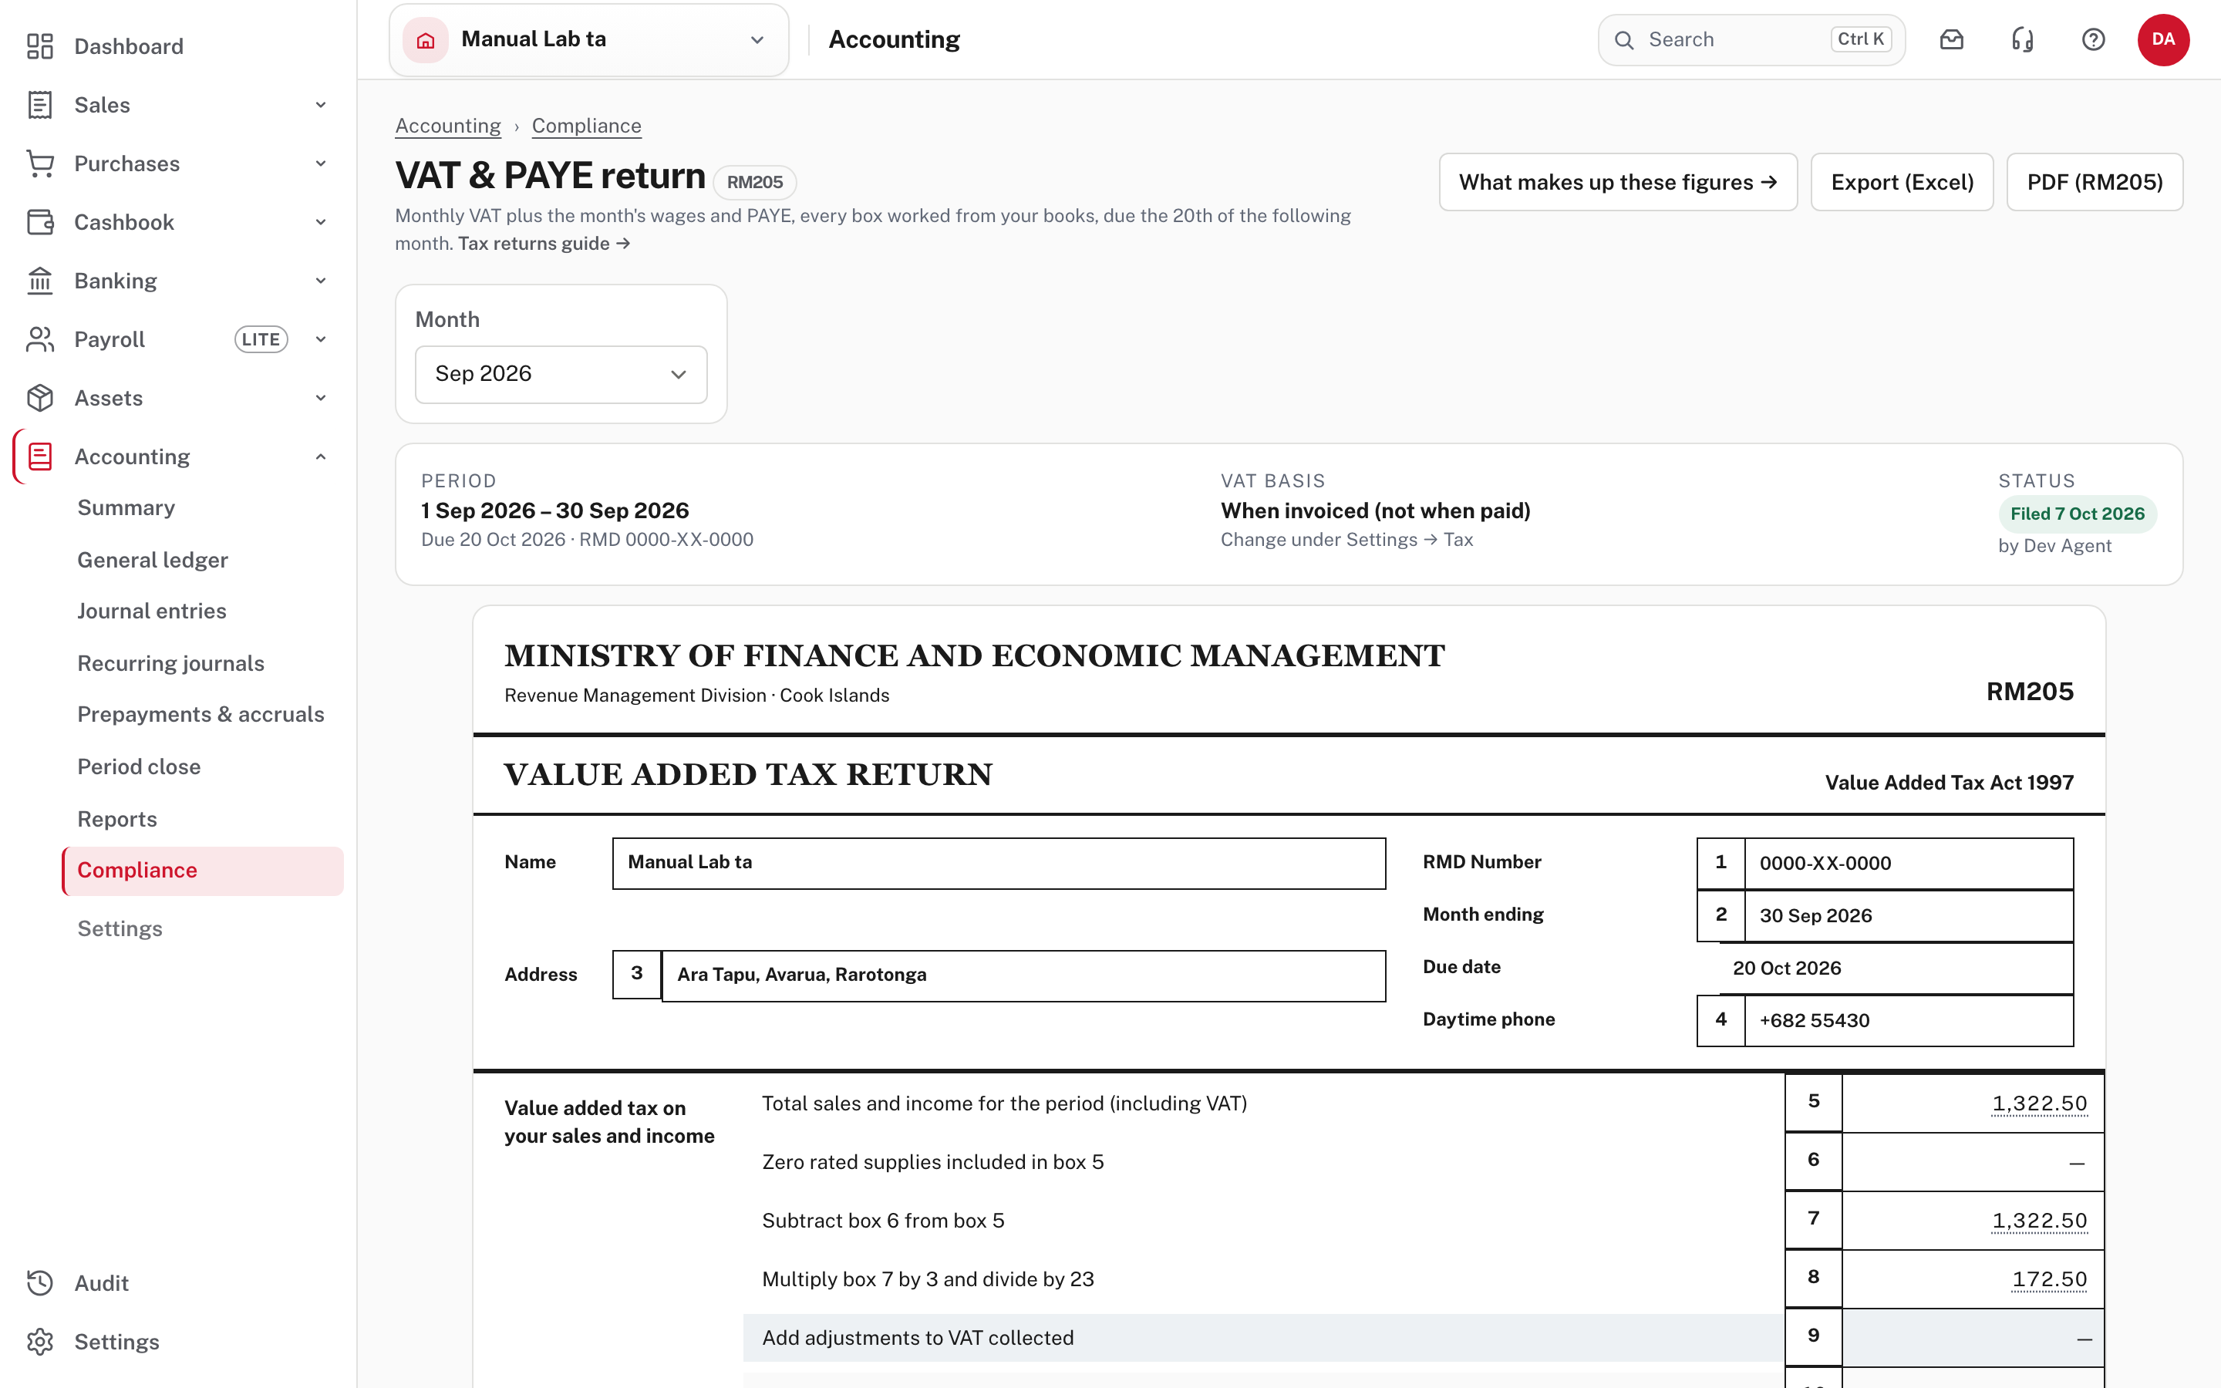Open the Manual Lab ta company switcher
Viewport: 2221px width, 1388px height.
point(588,39)
